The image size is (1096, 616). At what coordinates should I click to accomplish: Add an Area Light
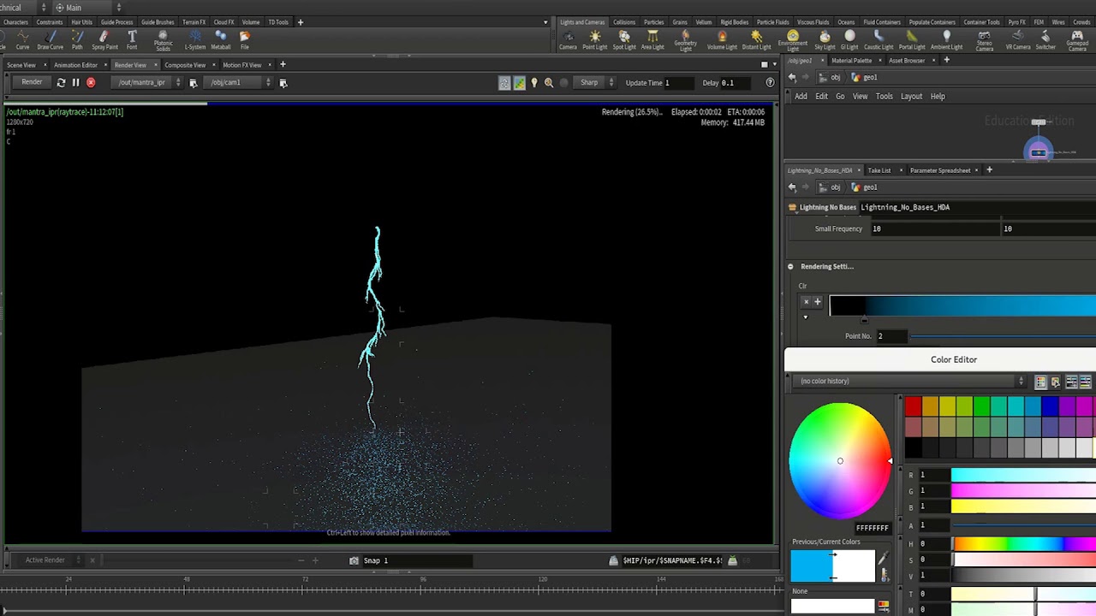click(652, 39)
